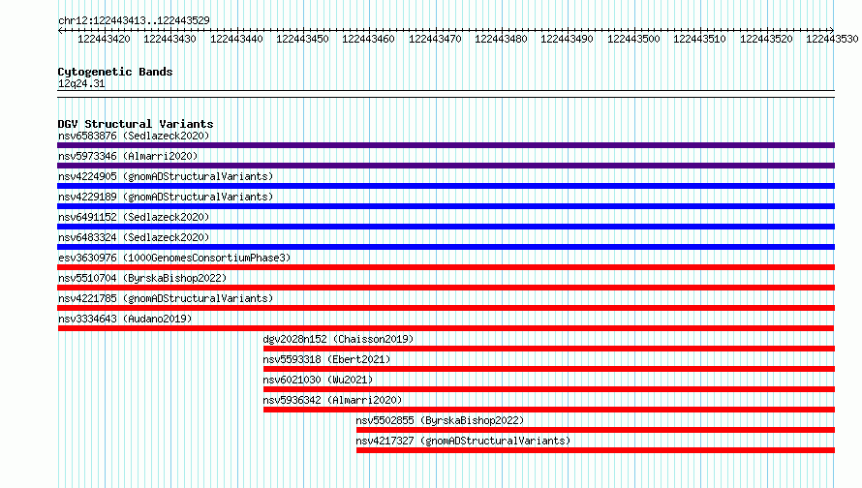Click the blue bar under nsv4224905

point(446,186)
